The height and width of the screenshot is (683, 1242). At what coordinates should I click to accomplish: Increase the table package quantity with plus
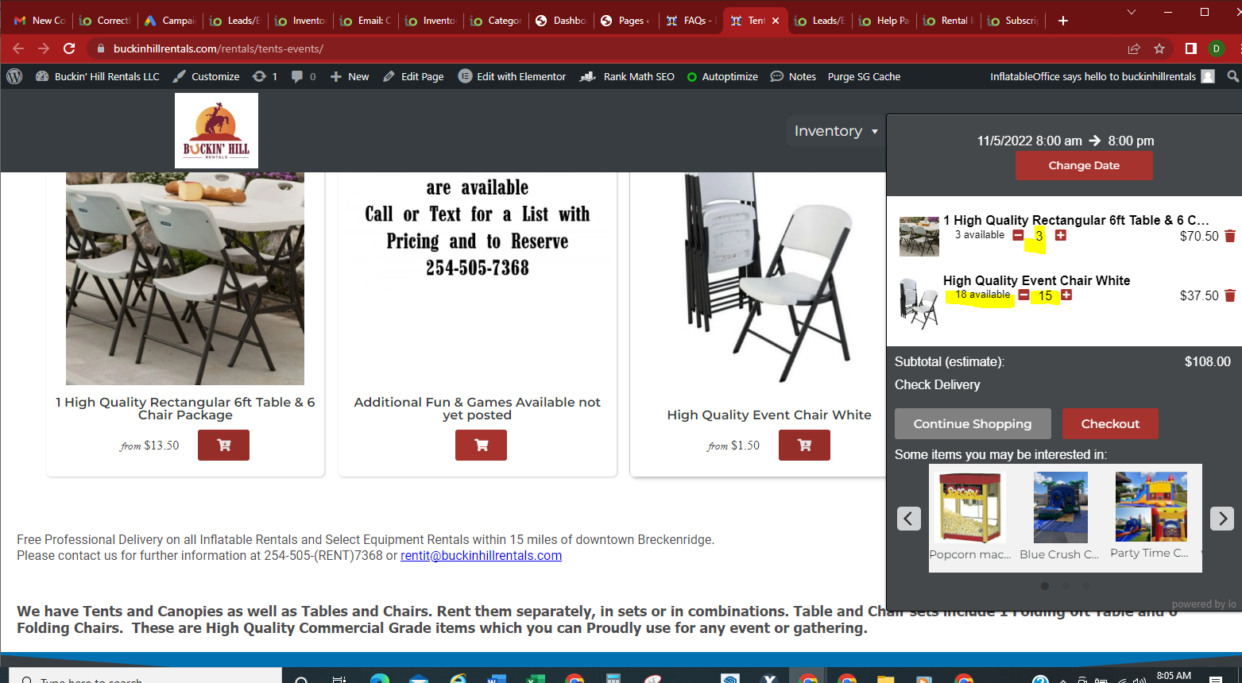1060,235
